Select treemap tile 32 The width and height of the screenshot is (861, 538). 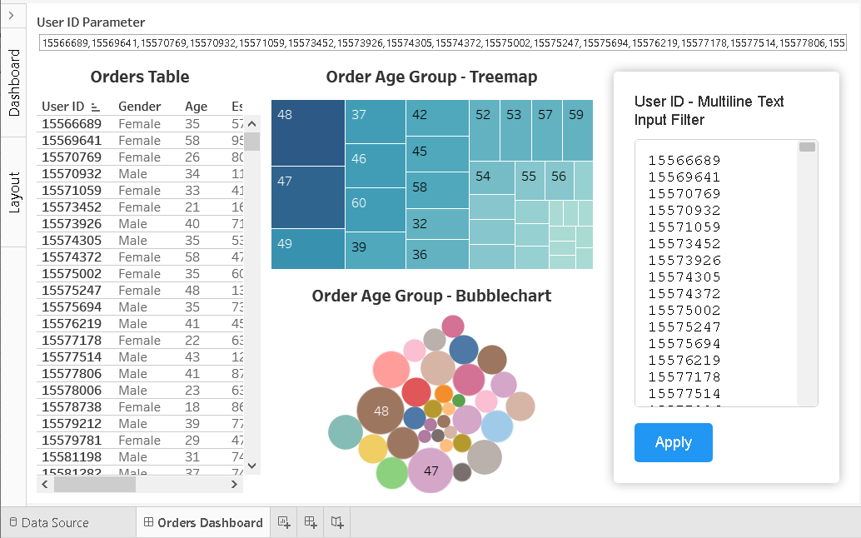pos(438,224)
